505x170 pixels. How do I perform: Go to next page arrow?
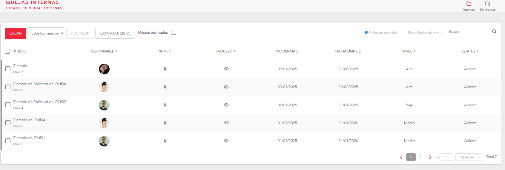[x=430, y=157]
